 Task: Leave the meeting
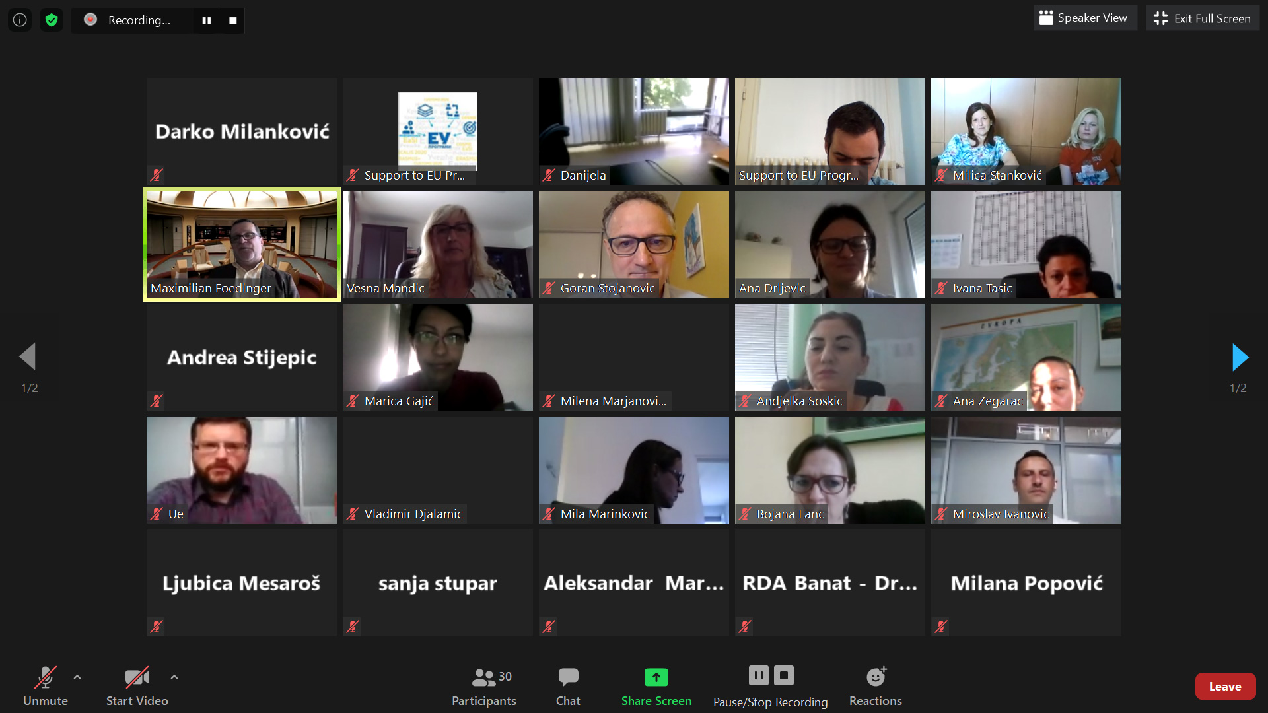1225,687
